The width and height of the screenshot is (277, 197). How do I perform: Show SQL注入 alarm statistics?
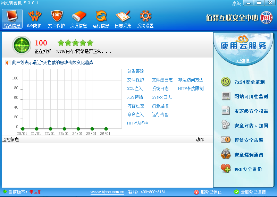point(135,88)
